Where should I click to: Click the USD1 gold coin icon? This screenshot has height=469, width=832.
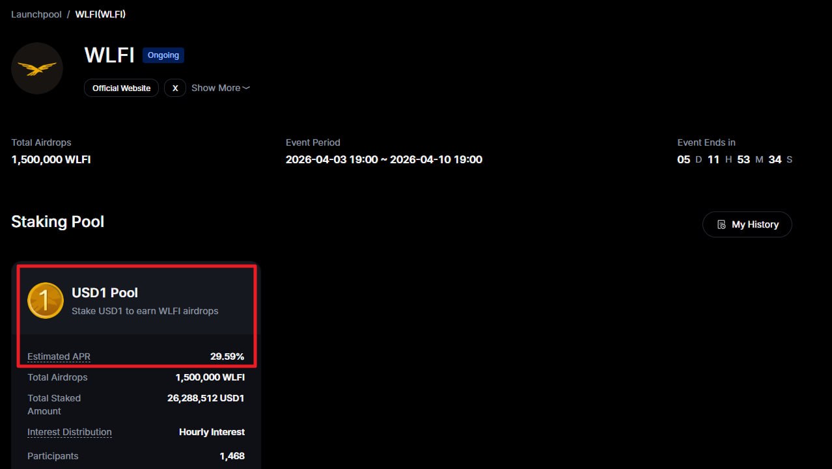click(x=46, y=301)
